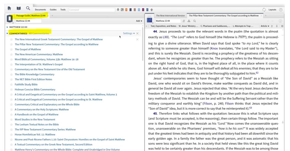The width and height of the screenshot is (290, 151).
Task: Open the Home page icon
Action: coord(9,8)
